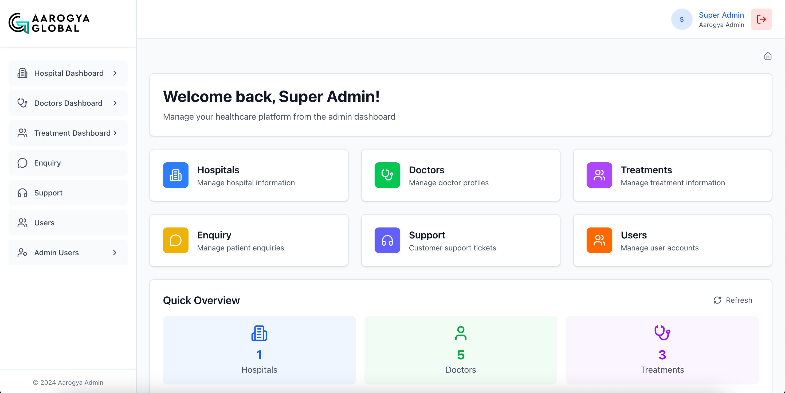The width and height of the screenshot is (785, 393).
Task: Click the people icon beside Treatment Dashboard
Action: tap(22, 133)
